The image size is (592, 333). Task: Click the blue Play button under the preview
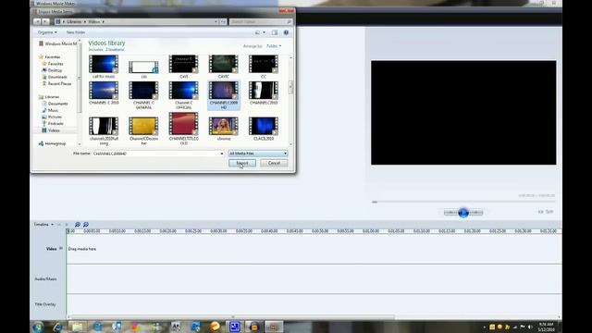pyautogui.click(x=463, y=213)
